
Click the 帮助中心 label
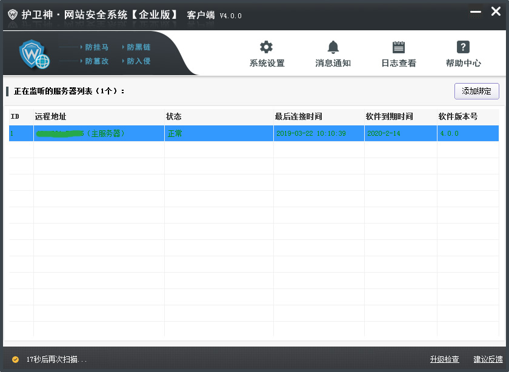point(463,63)
